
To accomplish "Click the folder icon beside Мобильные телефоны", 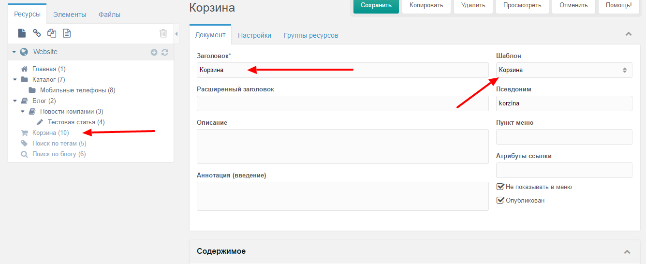I will click(x=32, y=90).
